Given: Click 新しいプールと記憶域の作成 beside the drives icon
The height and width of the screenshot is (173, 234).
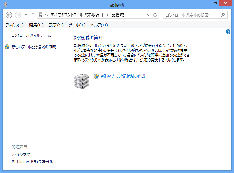Looking at the screenshot, I should pyautogui.click(x=123, y=76).
